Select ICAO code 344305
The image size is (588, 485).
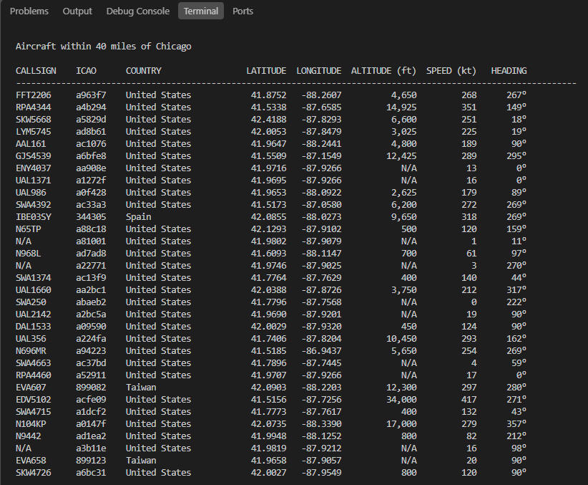tap(91, 217)
